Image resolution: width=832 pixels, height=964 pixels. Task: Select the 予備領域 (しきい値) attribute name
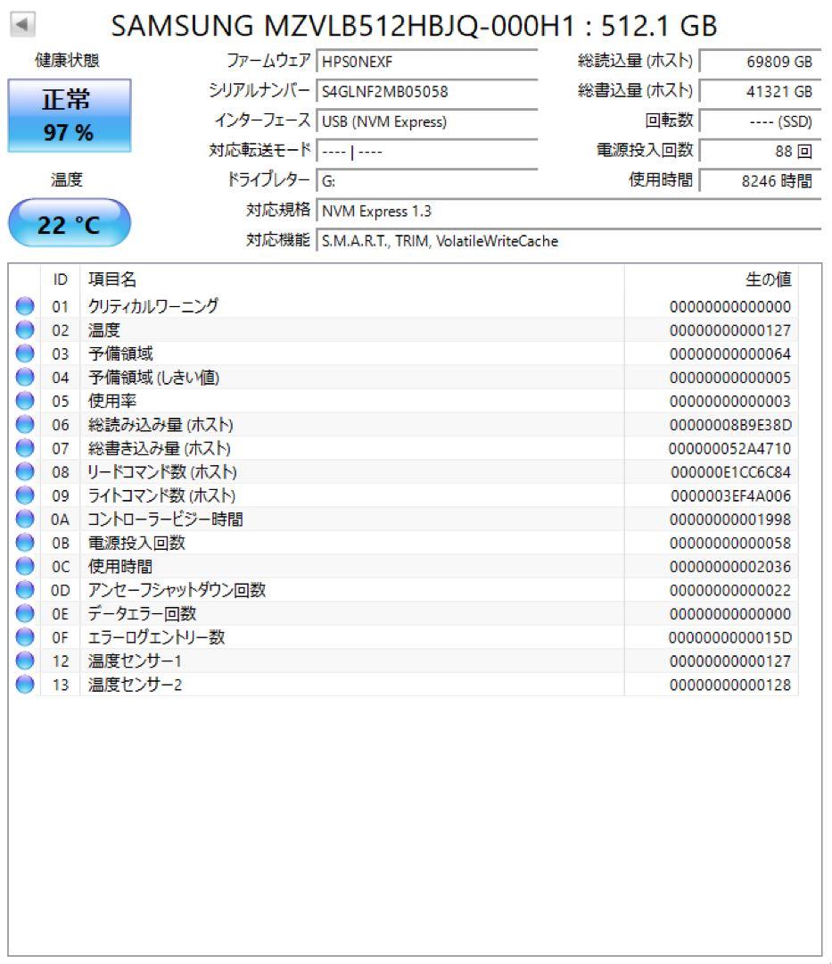[x=153, y=377]
